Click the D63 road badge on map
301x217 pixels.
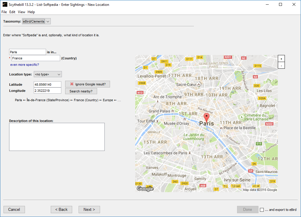coord(175,182)
